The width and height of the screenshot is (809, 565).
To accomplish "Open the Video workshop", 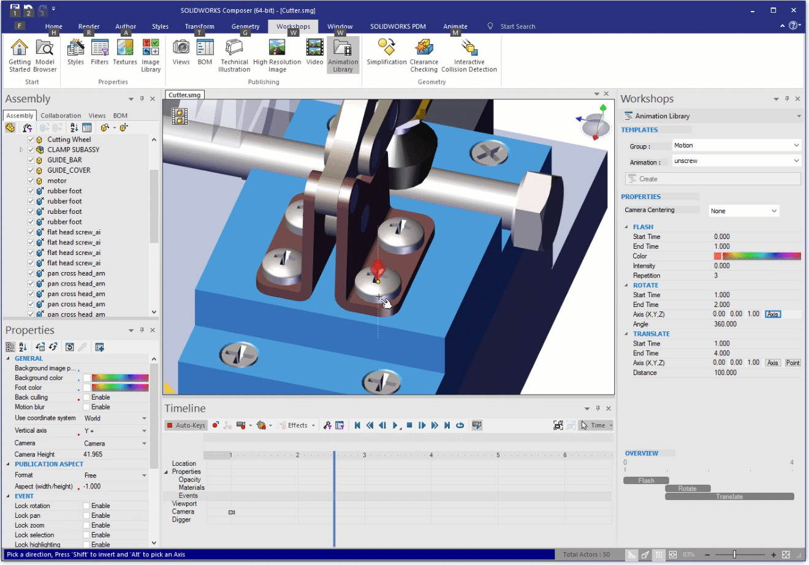I will tap(315, 52).
